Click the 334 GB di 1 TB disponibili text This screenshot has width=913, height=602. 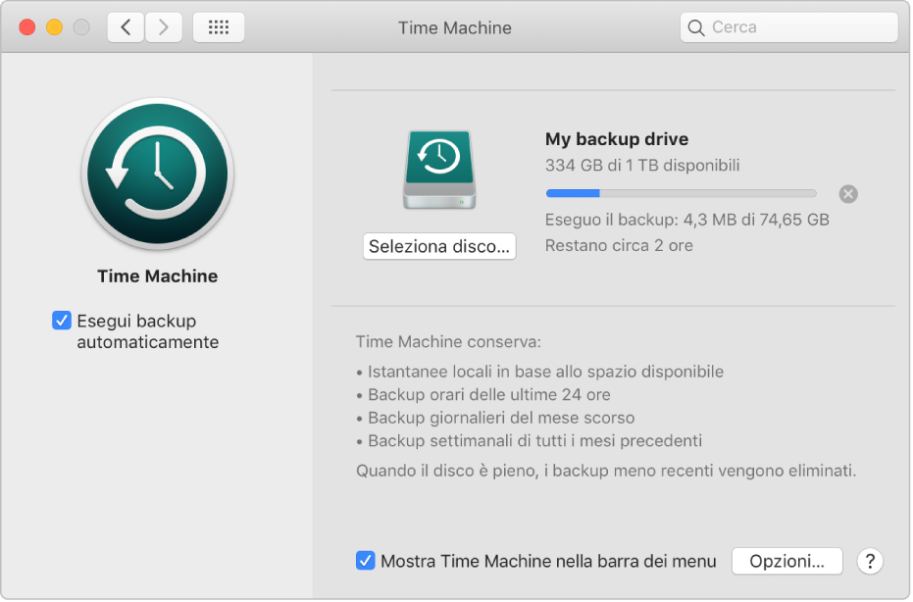pyautogui.click(x=642, y=166)
